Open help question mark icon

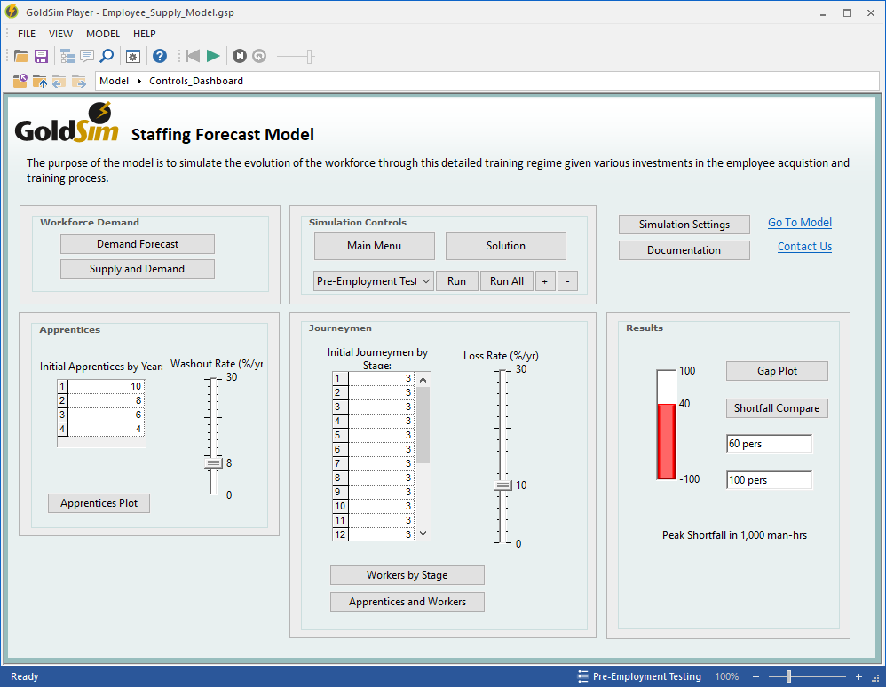point(160,56)
